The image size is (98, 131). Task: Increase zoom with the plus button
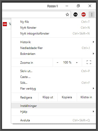coord(77,62)
